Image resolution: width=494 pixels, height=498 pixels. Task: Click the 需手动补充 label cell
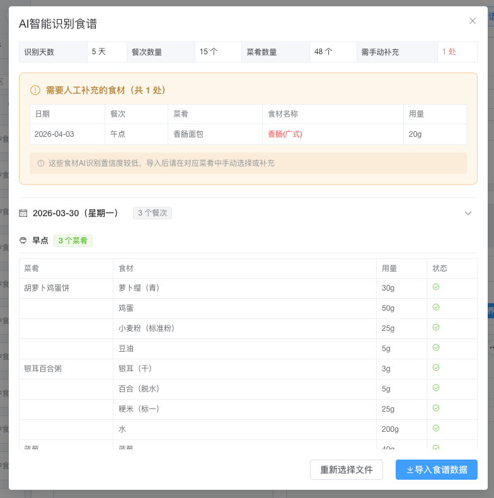pyautogui.click(x=397, y=52)
